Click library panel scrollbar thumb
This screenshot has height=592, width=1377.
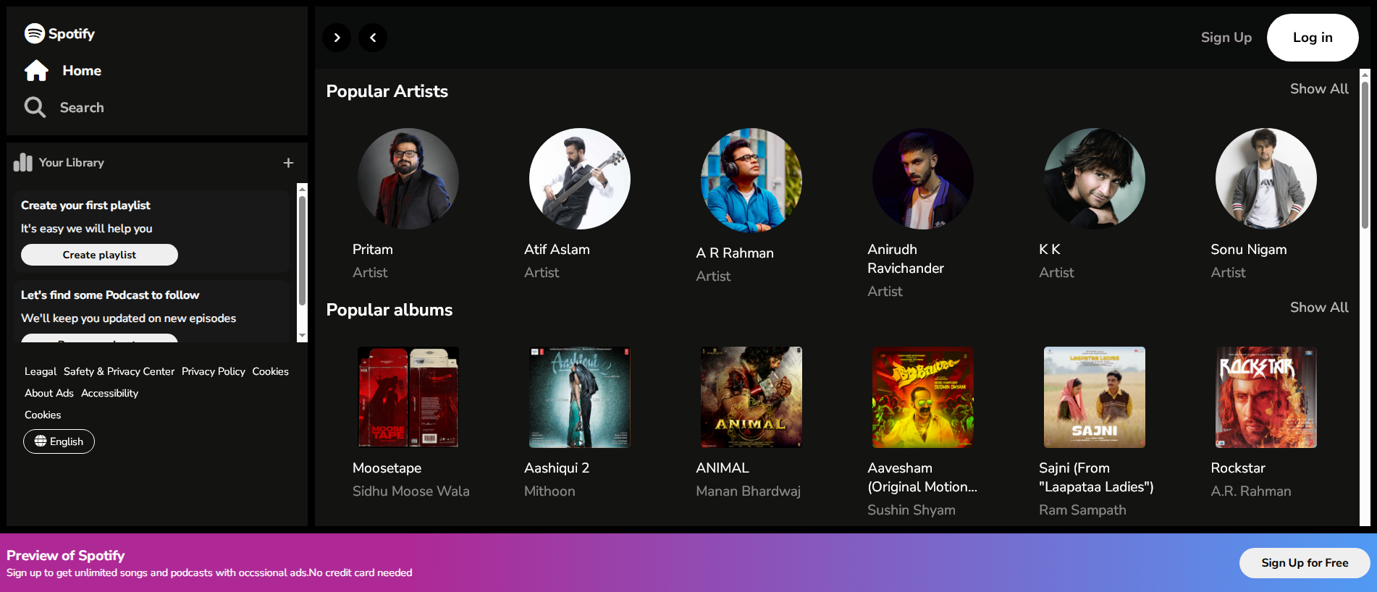coord(303,251)
